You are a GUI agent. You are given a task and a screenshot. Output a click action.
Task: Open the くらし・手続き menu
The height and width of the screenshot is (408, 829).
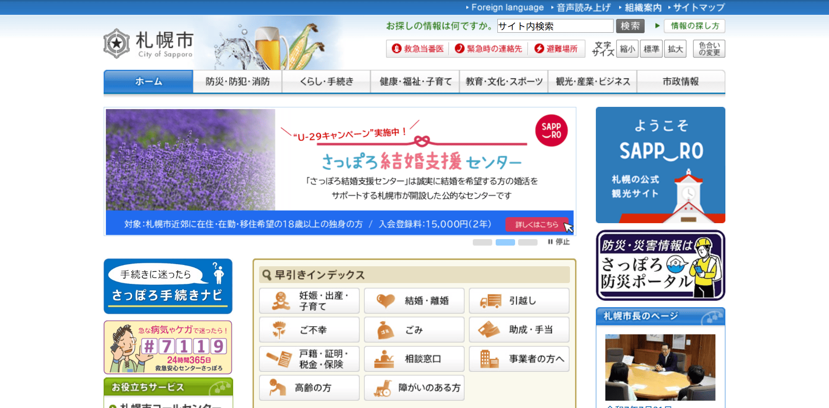point(326,81)
